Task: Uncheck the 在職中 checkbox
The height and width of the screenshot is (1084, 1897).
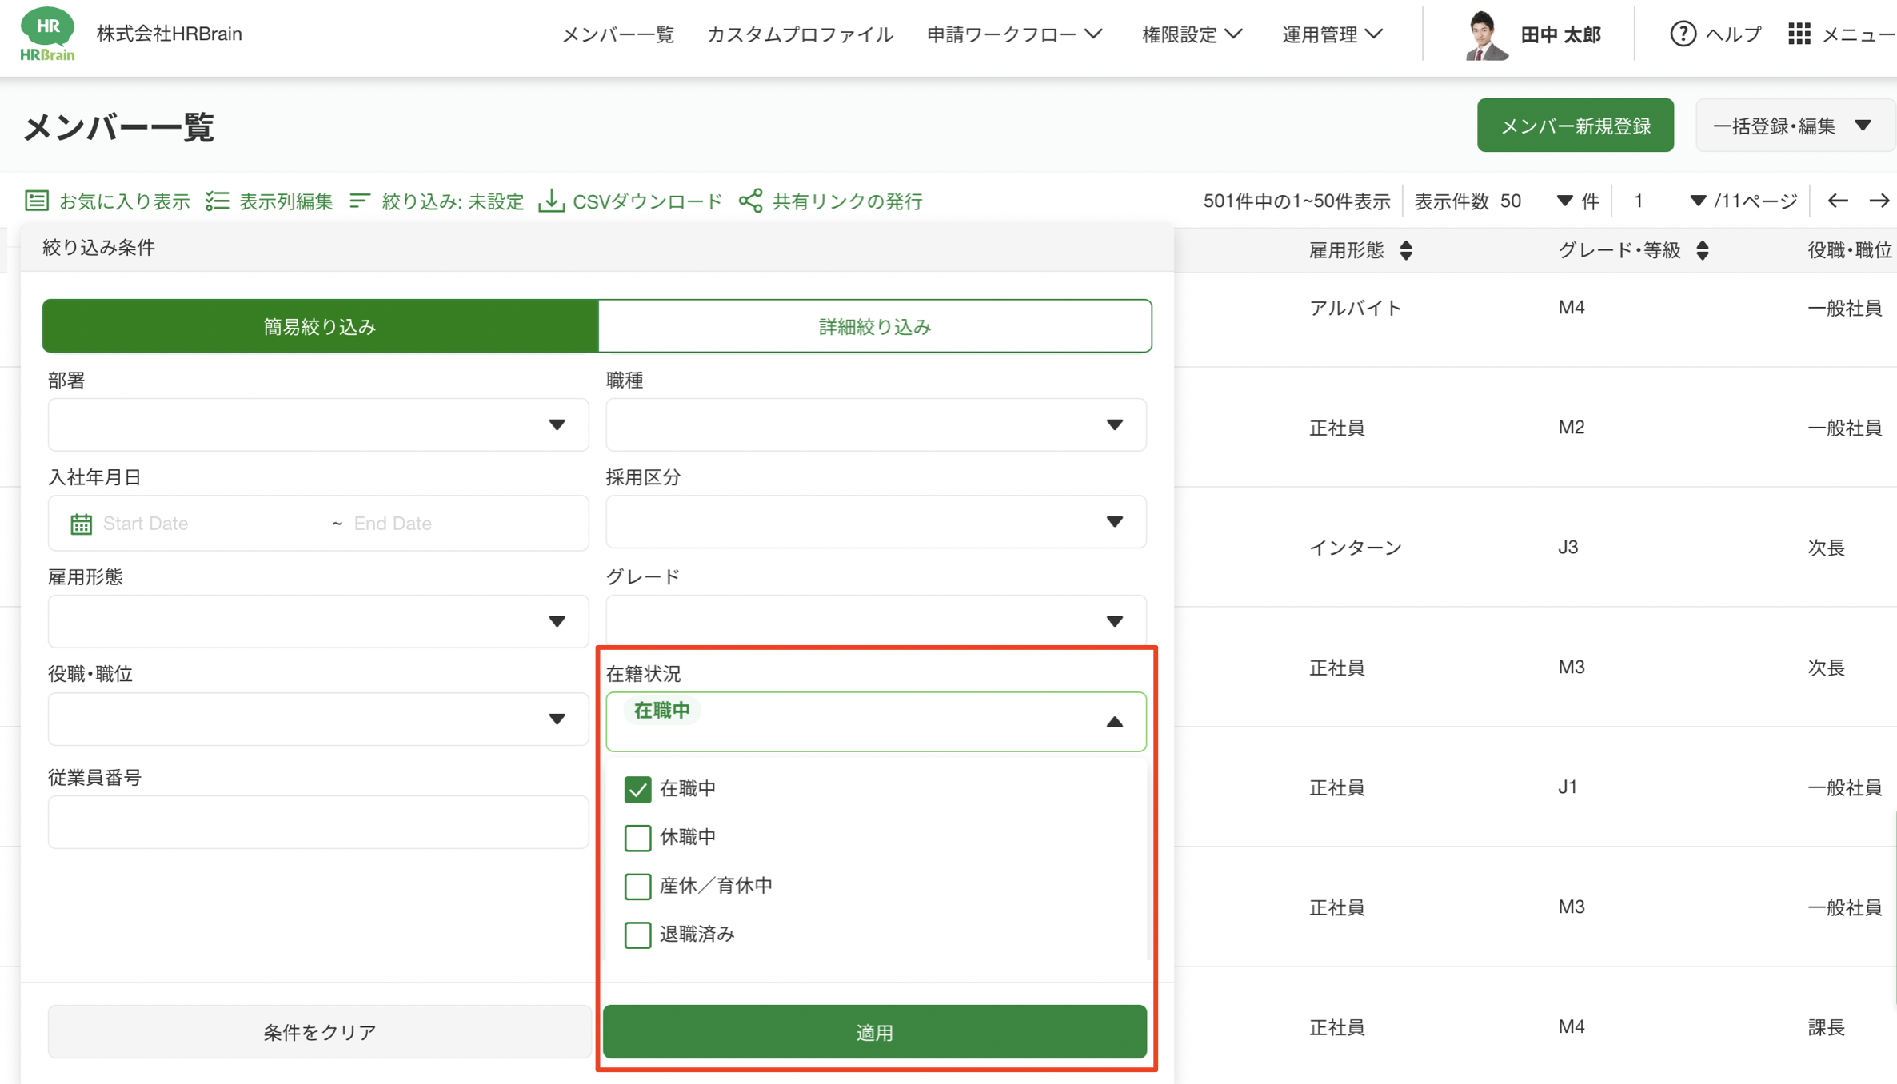Action: click(637, 789)
